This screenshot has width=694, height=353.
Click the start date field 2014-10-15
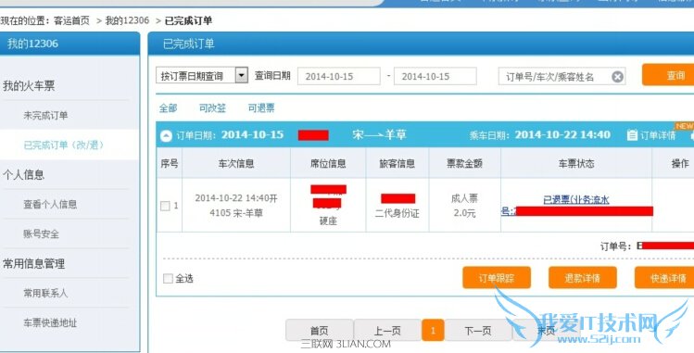click(x=338, y=76)
